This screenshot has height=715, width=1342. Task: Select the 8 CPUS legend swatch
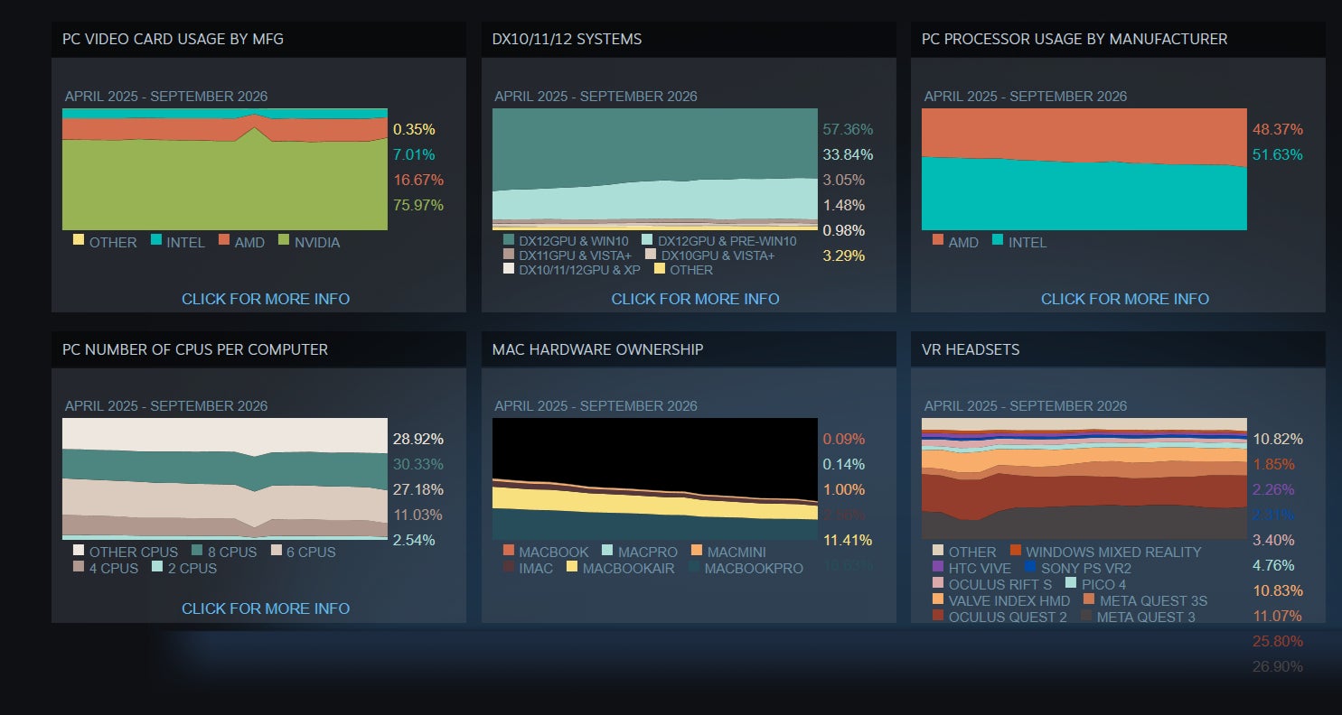[197, 550]
